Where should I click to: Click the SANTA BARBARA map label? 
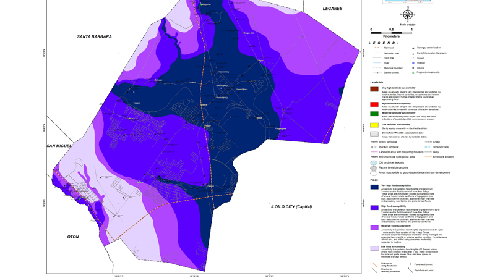click(x=95, y=37)
